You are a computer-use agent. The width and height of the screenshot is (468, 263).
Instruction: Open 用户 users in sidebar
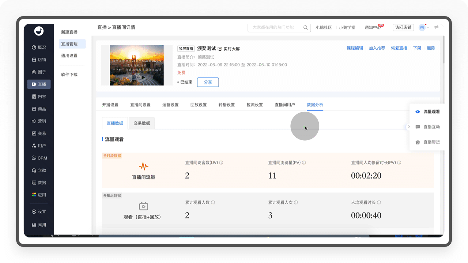click(39, 145)
